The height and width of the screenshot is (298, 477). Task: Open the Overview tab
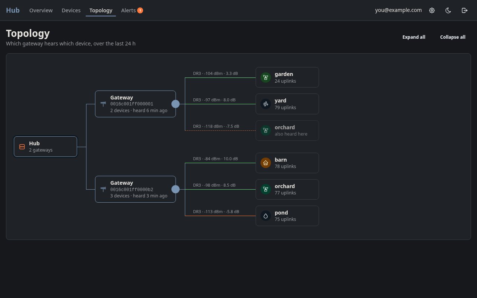(x=41, y=10)
